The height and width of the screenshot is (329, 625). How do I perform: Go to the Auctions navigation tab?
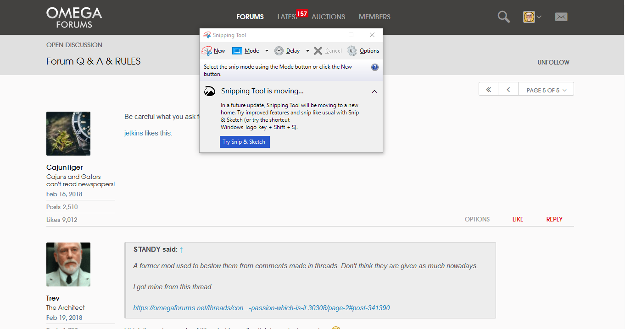pyautogui.click(x=328, y=17)
